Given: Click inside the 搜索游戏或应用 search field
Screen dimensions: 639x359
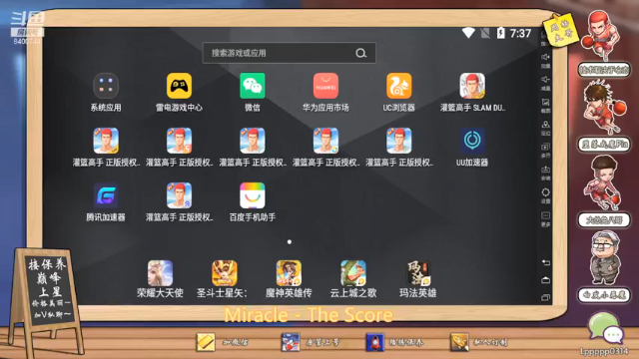Looking at the screenshot, I should 289,53.
